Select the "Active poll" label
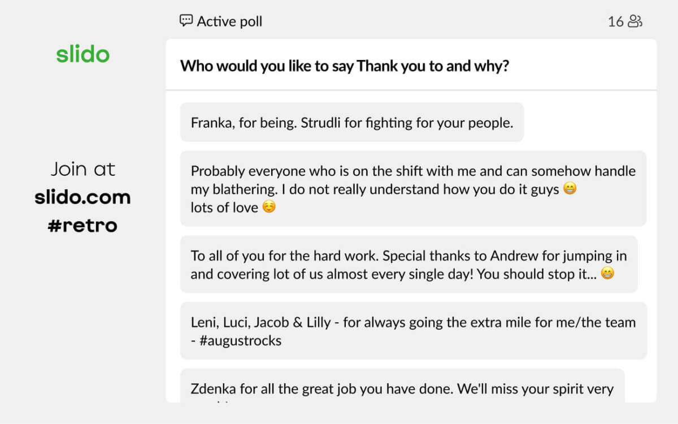This screenshot has height=424, width=678. (x=229, y=21)
